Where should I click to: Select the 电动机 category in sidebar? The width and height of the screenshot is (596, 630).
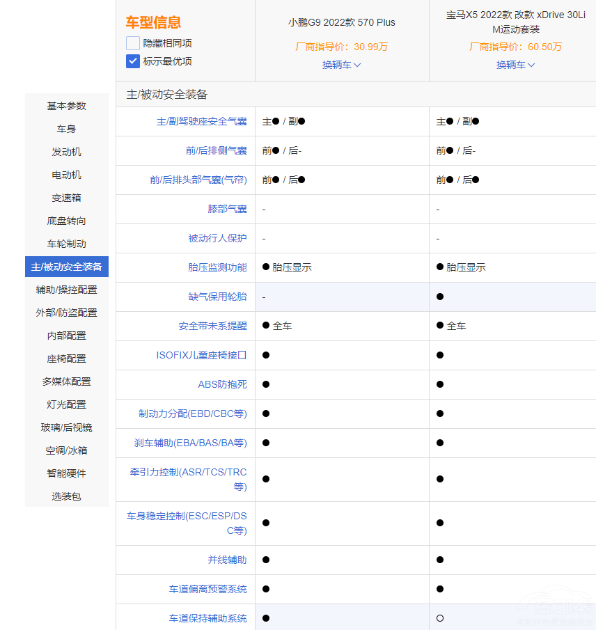click(66, 175)
